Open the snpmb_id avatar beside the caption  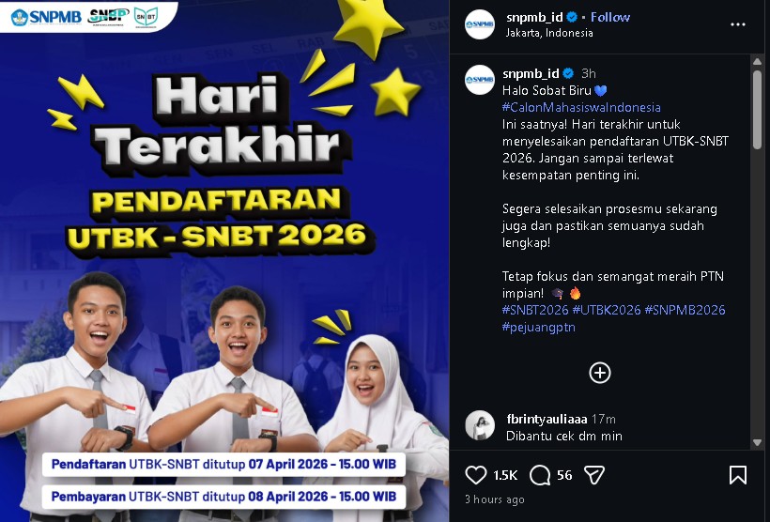point(480,80)
